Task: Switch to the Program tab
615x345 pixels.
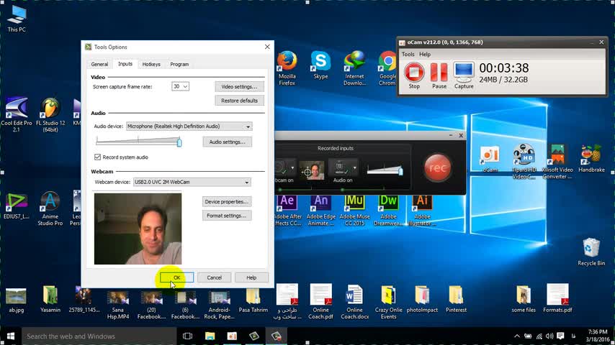Action: click(x=179, y=64)
